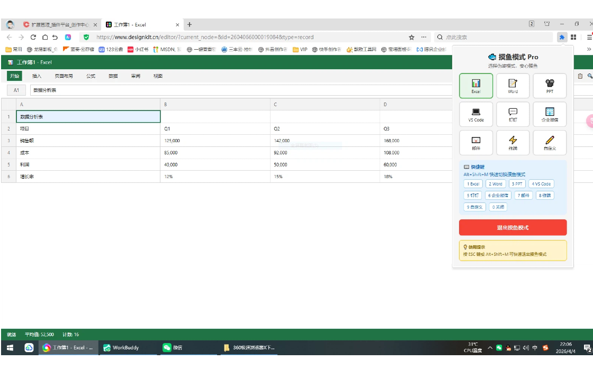Open the 自定义 pencil mode tile
Screen dimensions: 593x370
[550, 143]
